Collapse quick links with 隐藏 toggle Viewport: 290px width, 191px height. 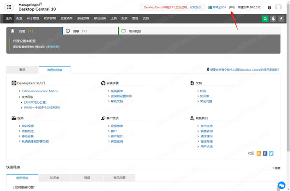click(276, 168)
